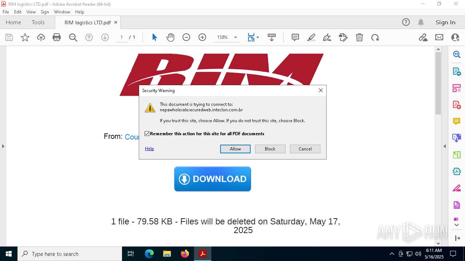
Task: Go to previous page arrow icon
Action: click(x=89, y=37)
